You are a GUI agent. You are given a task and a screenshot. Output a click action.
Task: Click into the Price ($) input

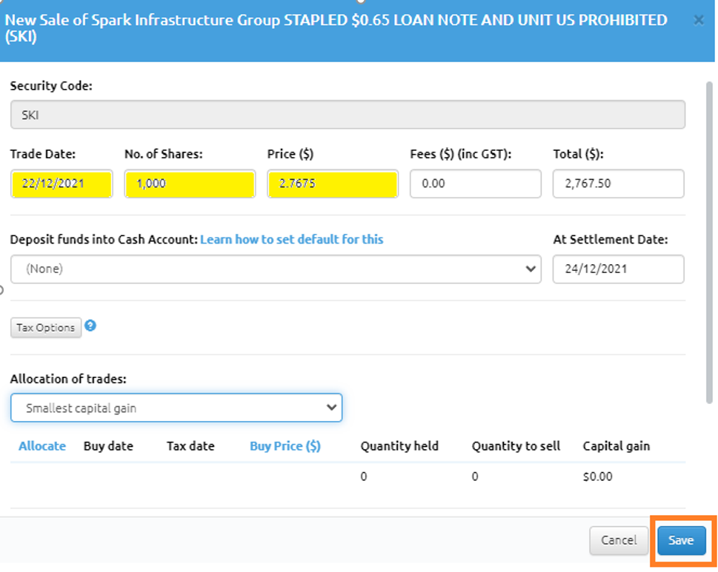(x=333, y=184)
